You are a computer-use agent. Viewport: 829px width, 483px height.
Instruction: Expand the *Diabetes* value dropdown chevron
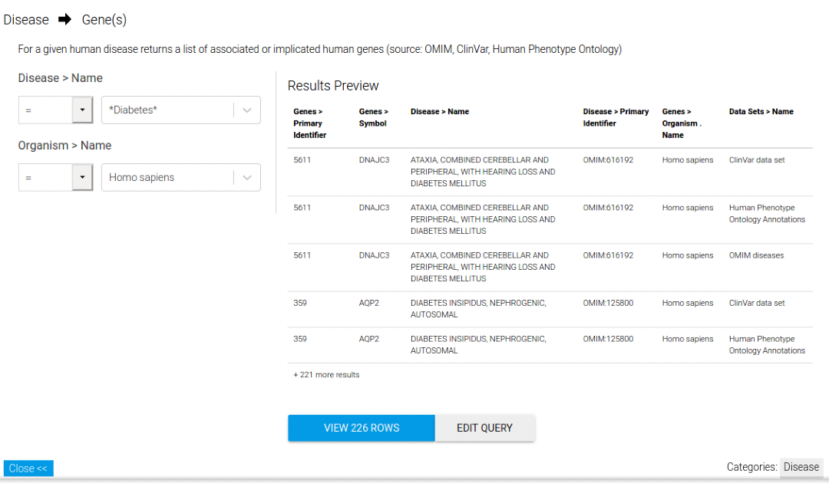click(x=246, y=110)
